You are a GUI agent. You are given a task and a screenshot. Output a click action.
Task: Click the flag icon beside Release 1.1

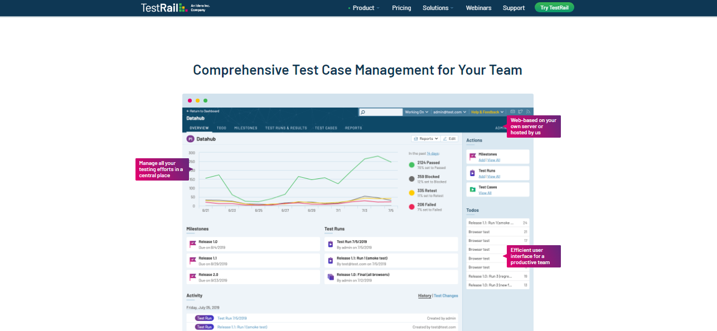[193, 260]
